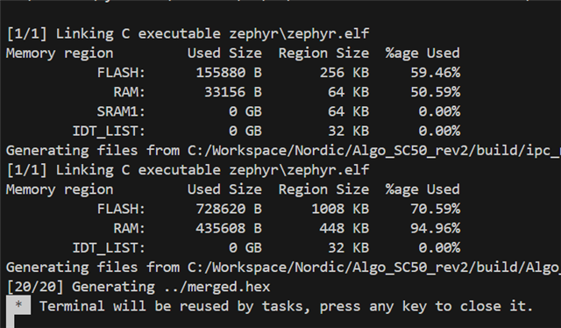561x328 pixels.
Task: Click the 435608 B RAM used size
Action: [229, 228]
